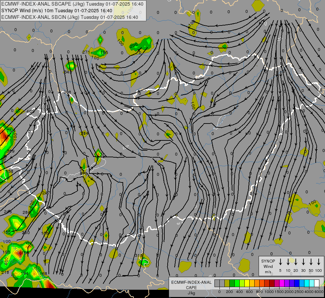
Task: Click the map value '345'
Action: (68, 72)
